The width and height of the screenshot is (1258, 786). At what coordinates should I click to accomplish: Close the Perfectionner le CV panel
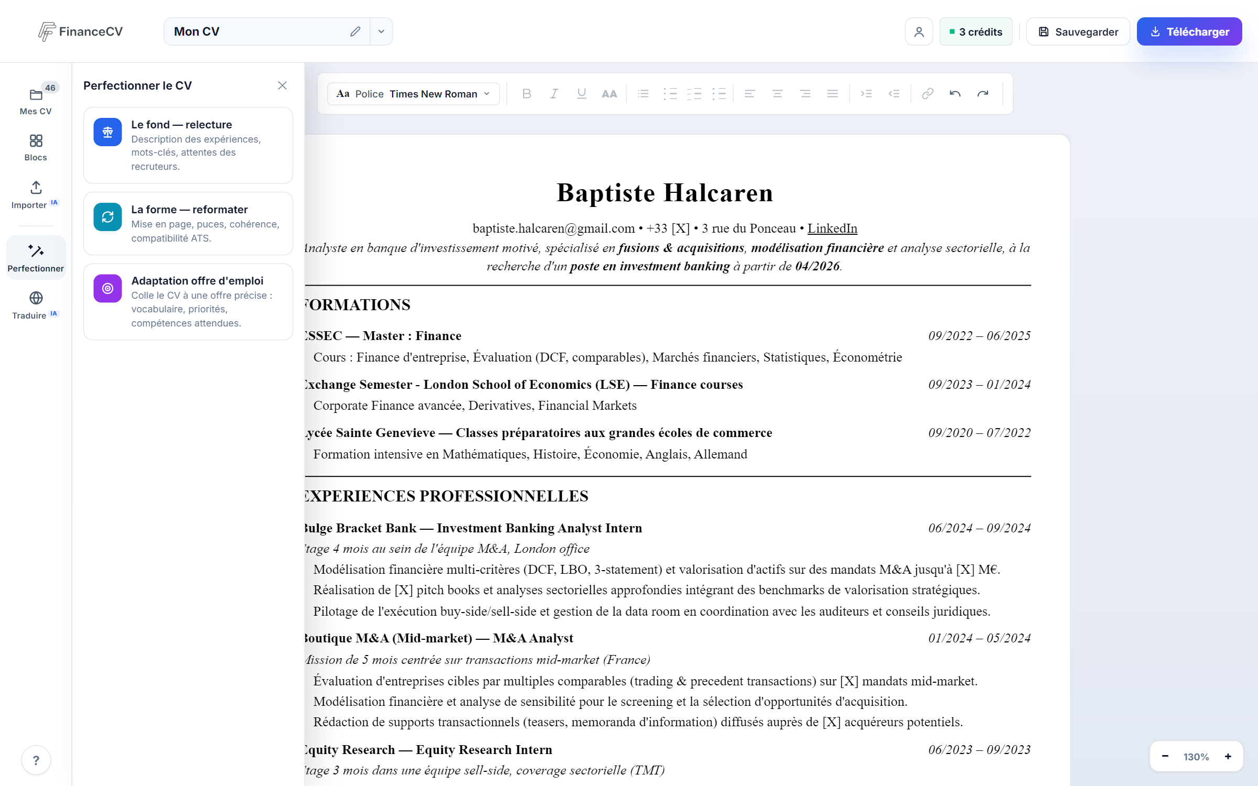(x=283, y=85)
